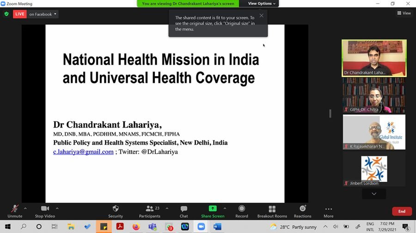Viewport: 416px width, 233px height.
Task: Switch to Zoom from the taskbar
Action: coord(201,227)
